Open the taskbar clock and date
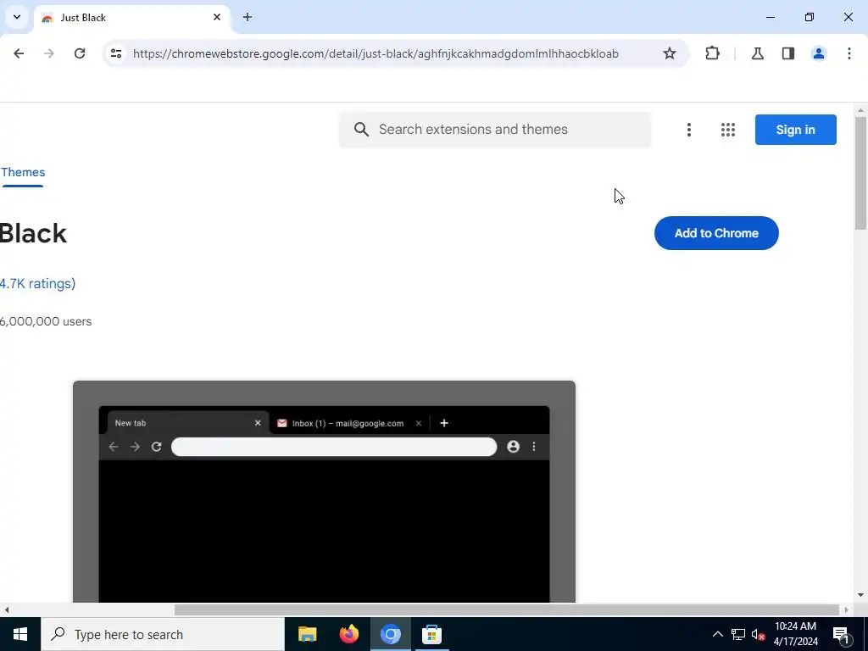The image size is (868, 651). point(795,634)
